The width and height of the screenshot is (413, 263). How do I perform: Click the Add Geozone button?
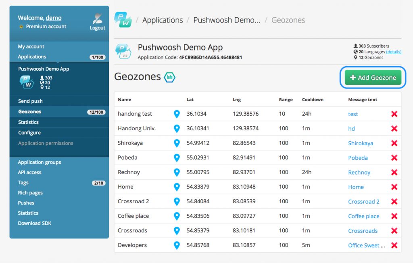click(373, 77)
